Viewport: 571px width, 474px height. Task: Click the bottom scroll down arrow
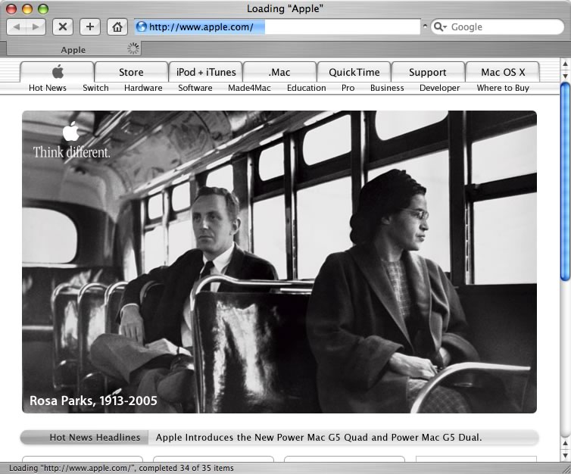coord(565,455)
